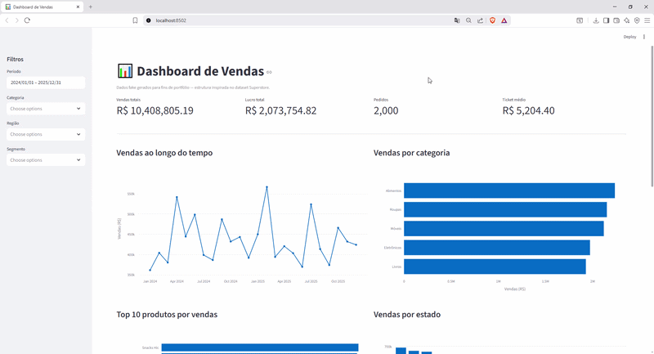The image size is (654, 354).
Task: Minimize the browser window
Action: 615,7
